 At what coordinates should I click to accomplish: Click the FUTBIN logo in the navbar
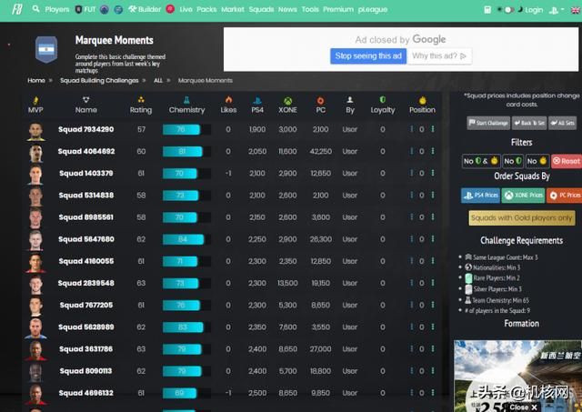pos(17,9)
